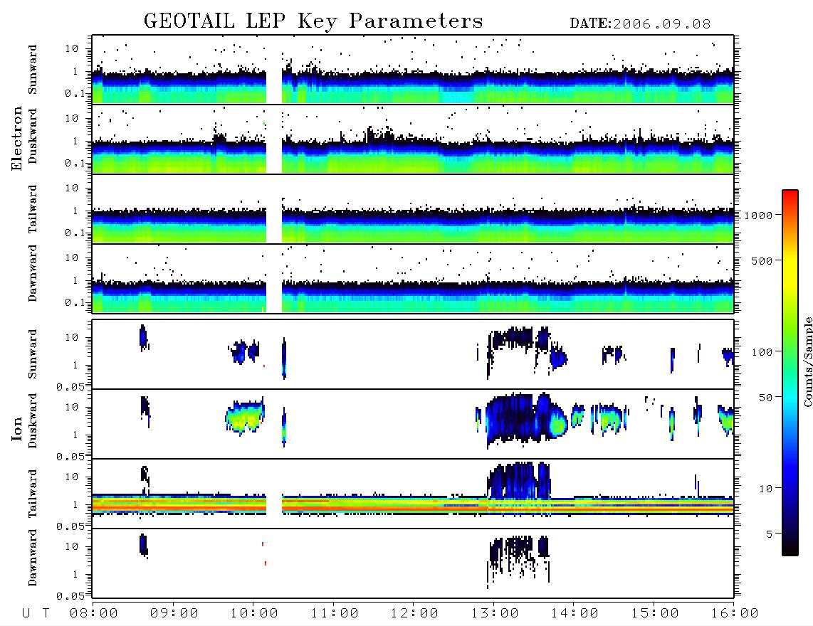
Task: Click the Electron Tailward spectrogram panel
Action: tap(413, 209)
